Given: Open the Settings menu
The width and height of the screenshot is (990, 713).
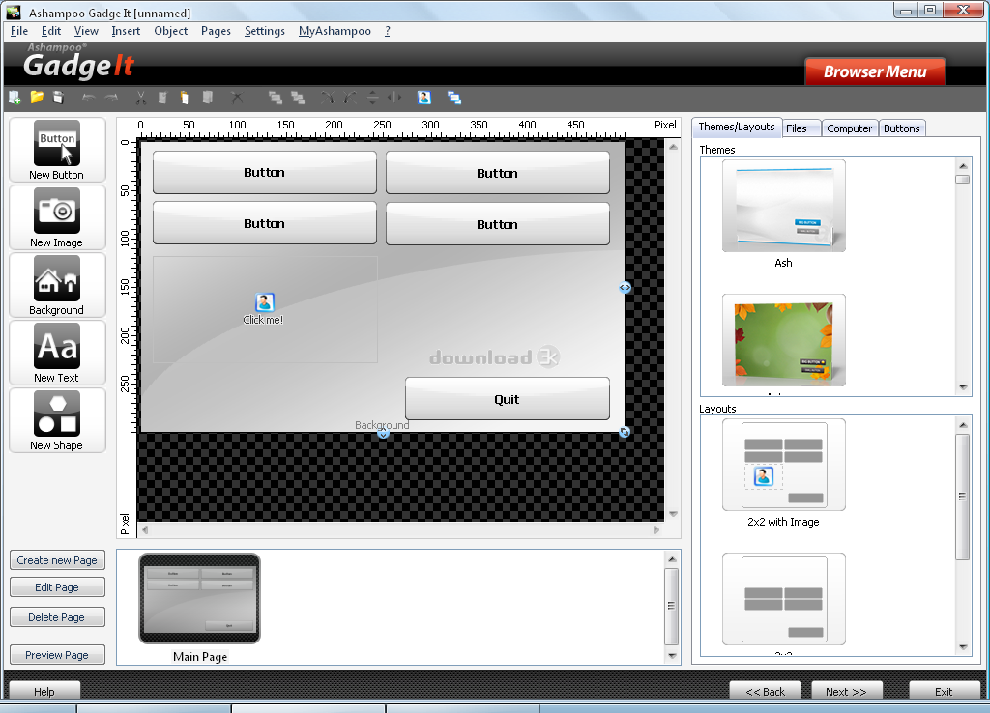Looking at the screenshot, I should coord(265,31).
